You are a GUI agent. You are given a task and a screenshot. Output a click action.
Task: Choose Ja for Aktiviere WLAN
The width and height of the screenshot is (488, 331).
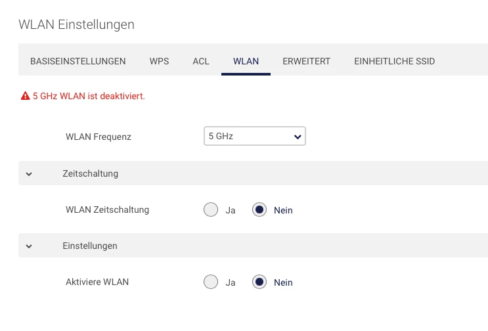click(x=211, y=282)
